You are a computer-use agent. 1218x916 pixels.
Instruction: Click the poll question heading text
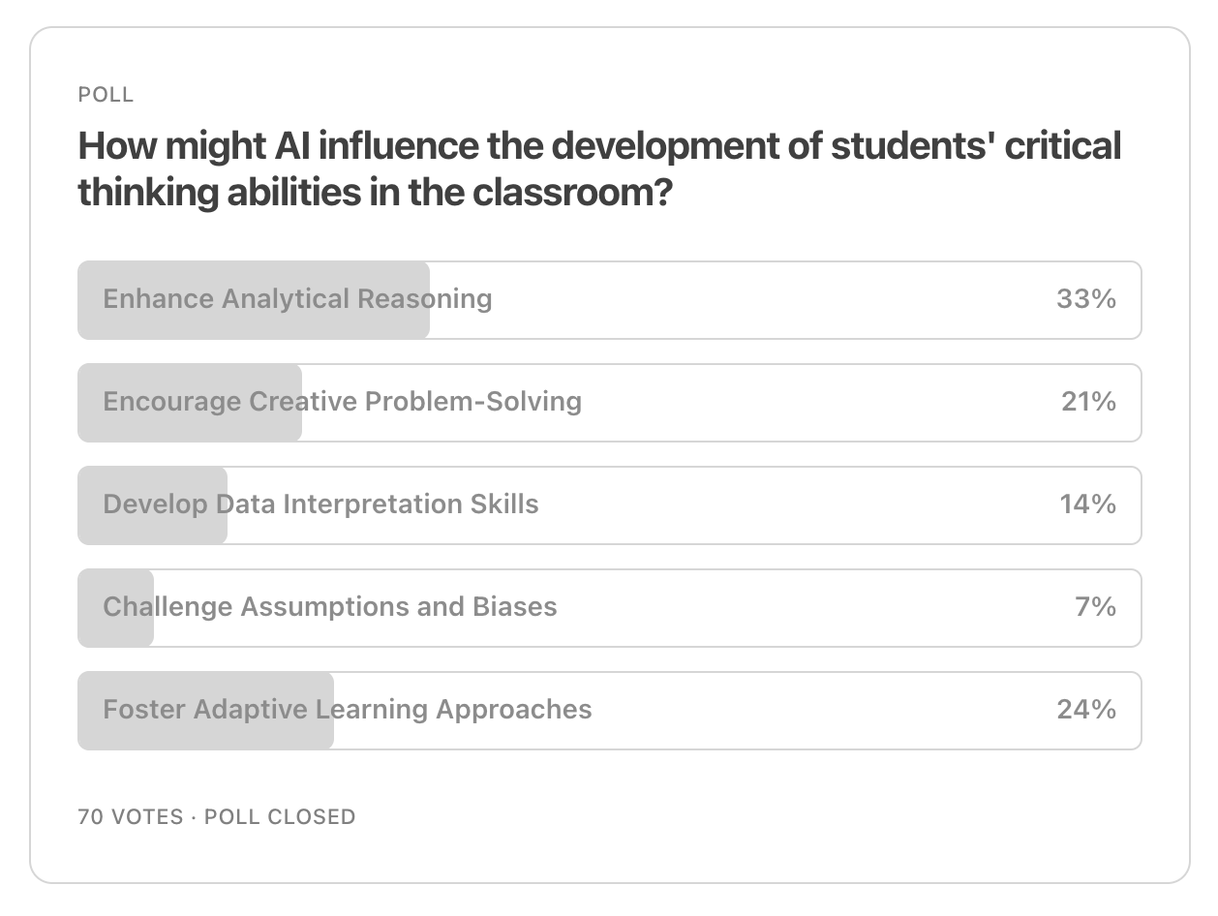(599, 167)
